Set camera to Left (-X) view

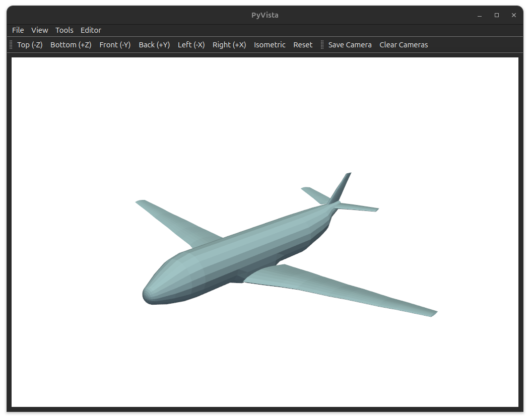(x=191, y=45)
